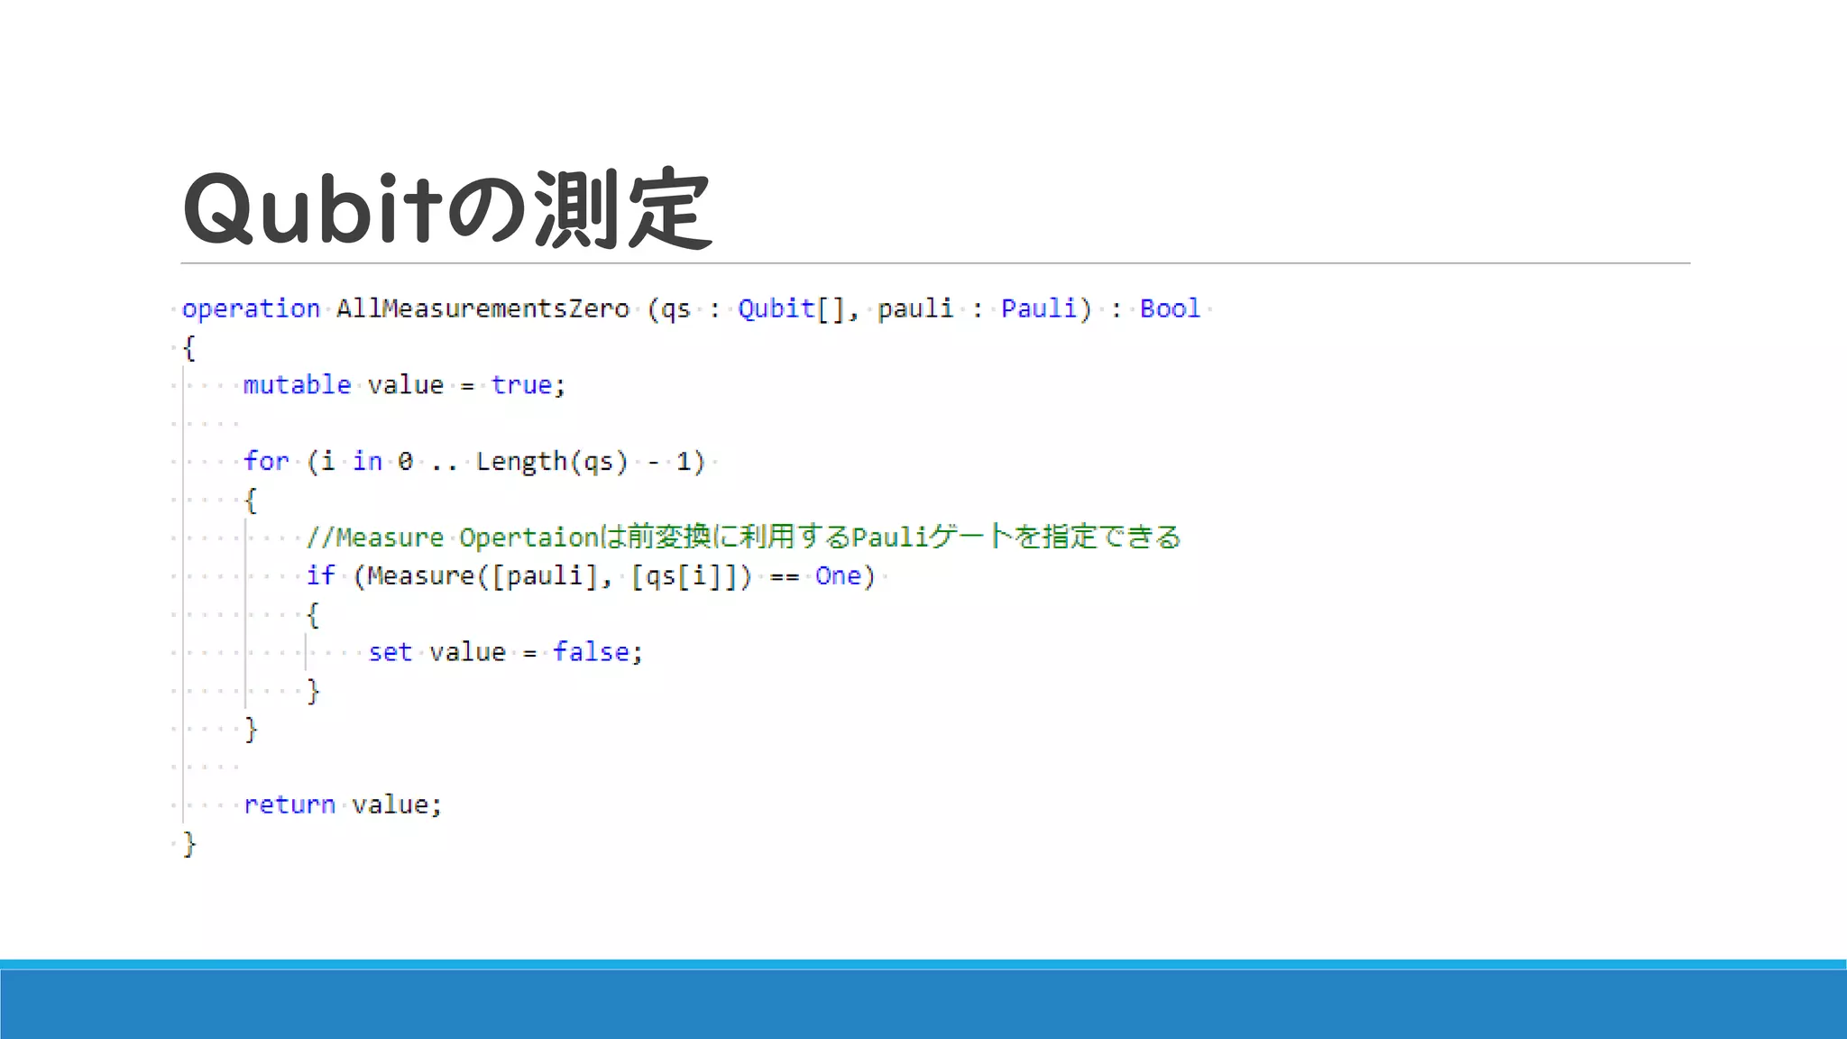This screenshot has width=1847, height=1039.
Task: Click the "false" literal
Action: coord(591,652)
